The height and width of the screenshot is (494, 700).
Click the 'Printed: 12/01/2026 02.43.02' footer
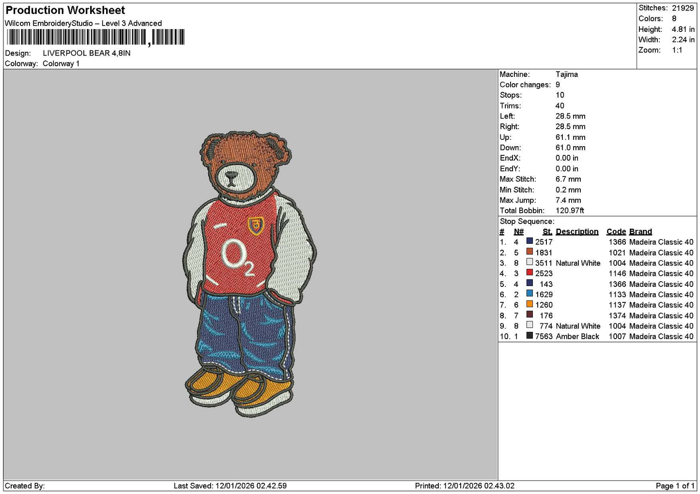[465, 486]
